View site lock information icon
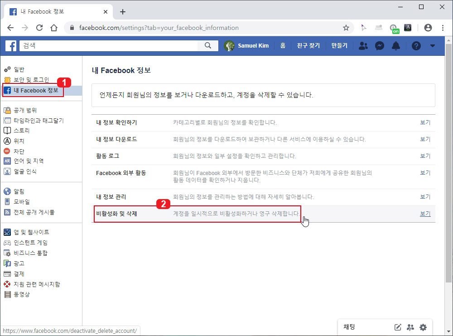 pos(72,28)
